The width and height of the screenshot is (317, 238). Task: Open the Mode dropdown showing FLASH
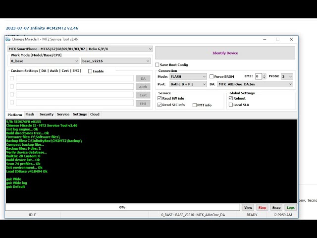click(188, 76)
